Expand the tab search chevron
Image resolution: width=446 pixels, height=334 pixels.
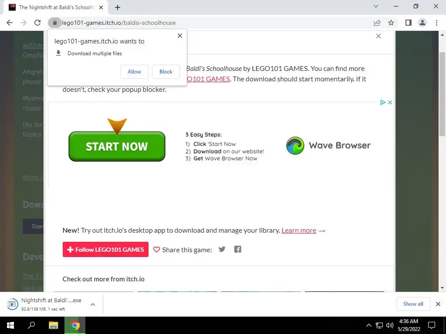pyautogui.click(x=376, y=6)
